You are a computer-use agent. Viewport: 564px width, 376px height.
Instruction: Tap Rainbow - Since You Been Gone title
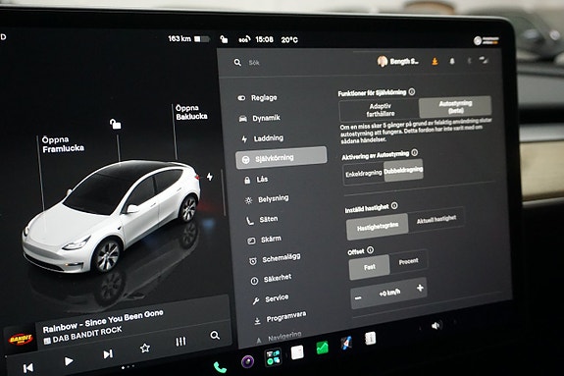[x=103, y=321]
